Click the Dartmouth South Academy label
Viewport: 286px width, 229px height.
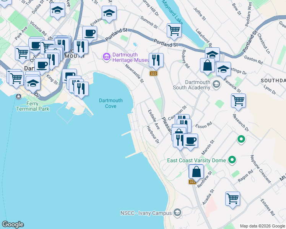point(192,85)
